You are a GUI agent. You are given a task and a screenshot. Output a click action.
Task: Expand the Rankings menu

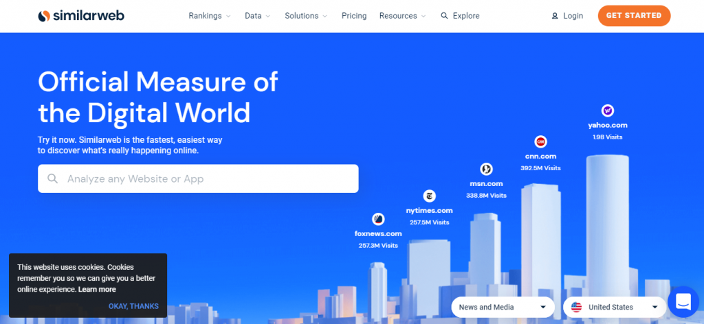210,16
